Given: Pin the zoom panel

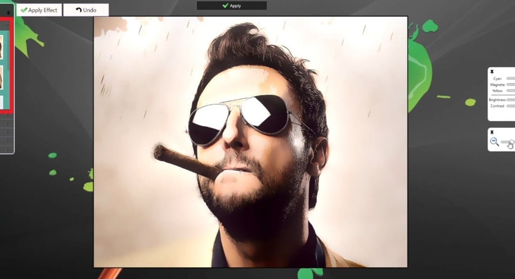Looking at the screenshot, I should pos(492,132).
